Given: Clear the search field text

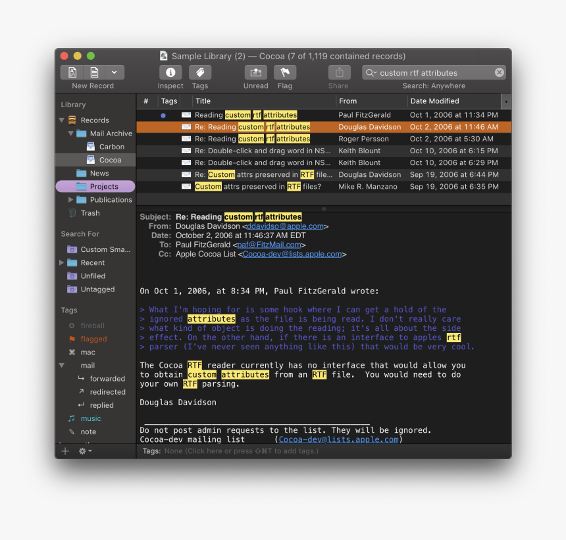Looking at the screenshot, I should (x=500, y=72).
